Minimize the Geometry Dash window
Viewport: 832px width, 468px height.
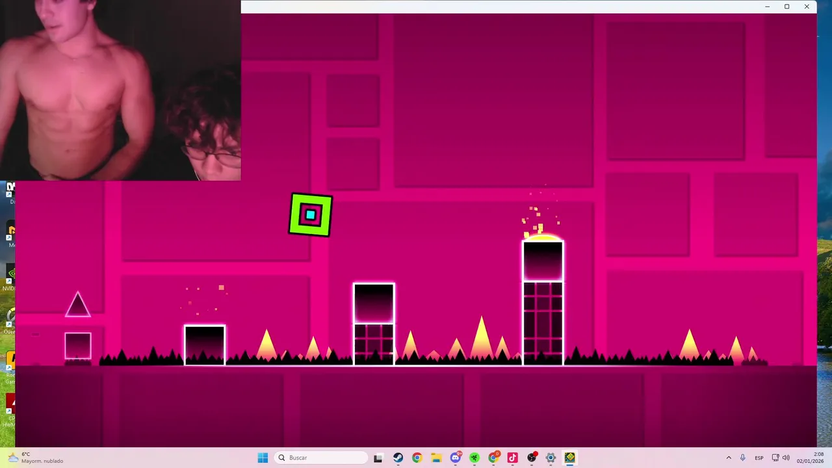coord(768,6)
